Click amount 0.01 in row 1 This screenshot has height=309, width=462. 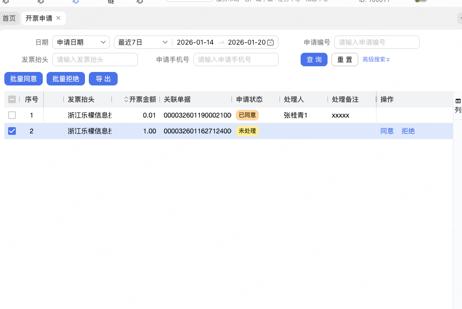pos(149,115)
